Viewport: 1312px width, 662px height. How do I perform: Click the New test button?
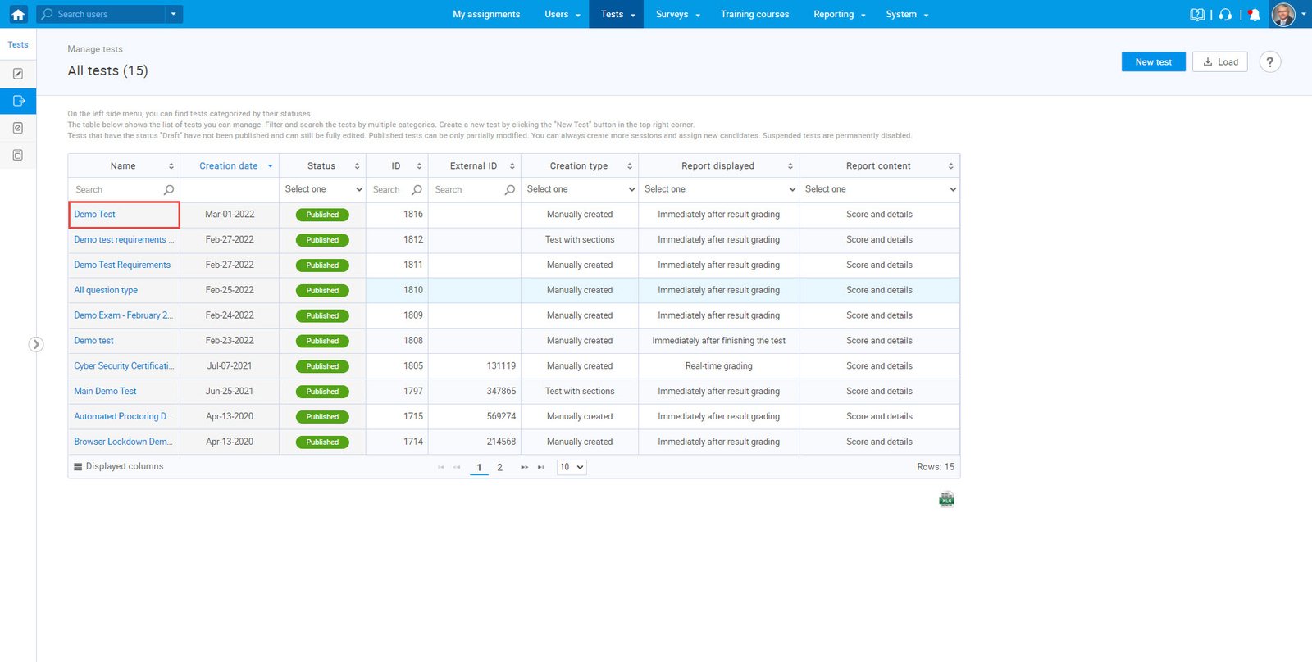(1153, 62)
